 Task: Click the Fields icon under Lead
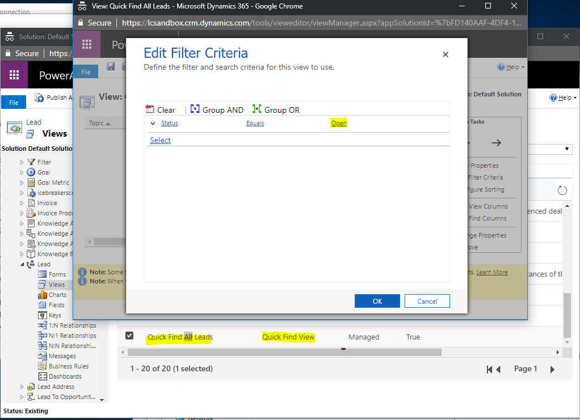[43, 305]
